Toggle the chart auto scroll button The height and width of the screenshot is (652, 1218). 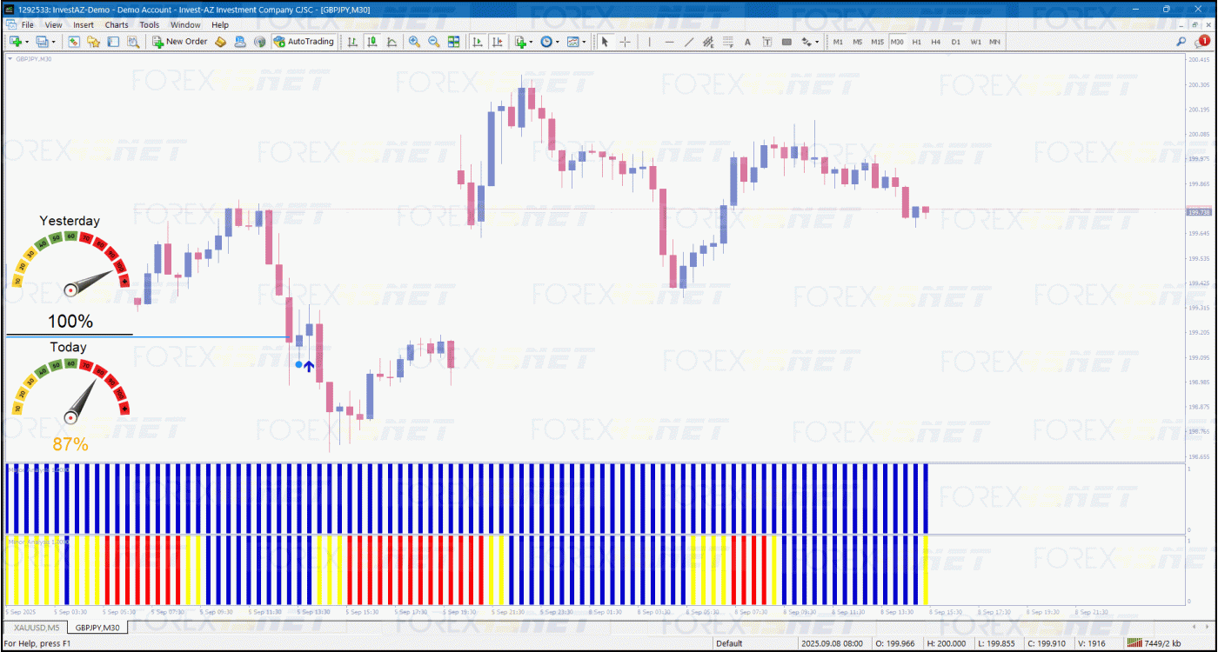478,42
